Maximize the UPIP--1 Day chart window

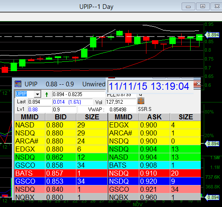tap(202, 6)
